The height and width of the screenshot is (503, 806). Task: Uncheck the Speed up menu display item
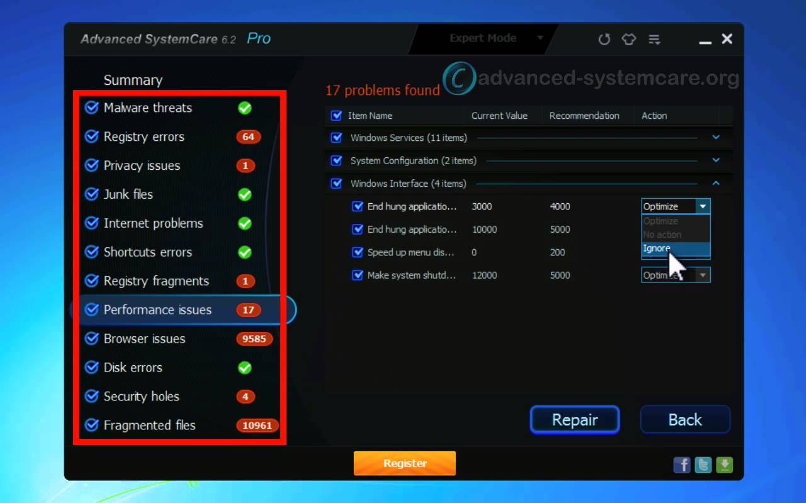[358, 253]
